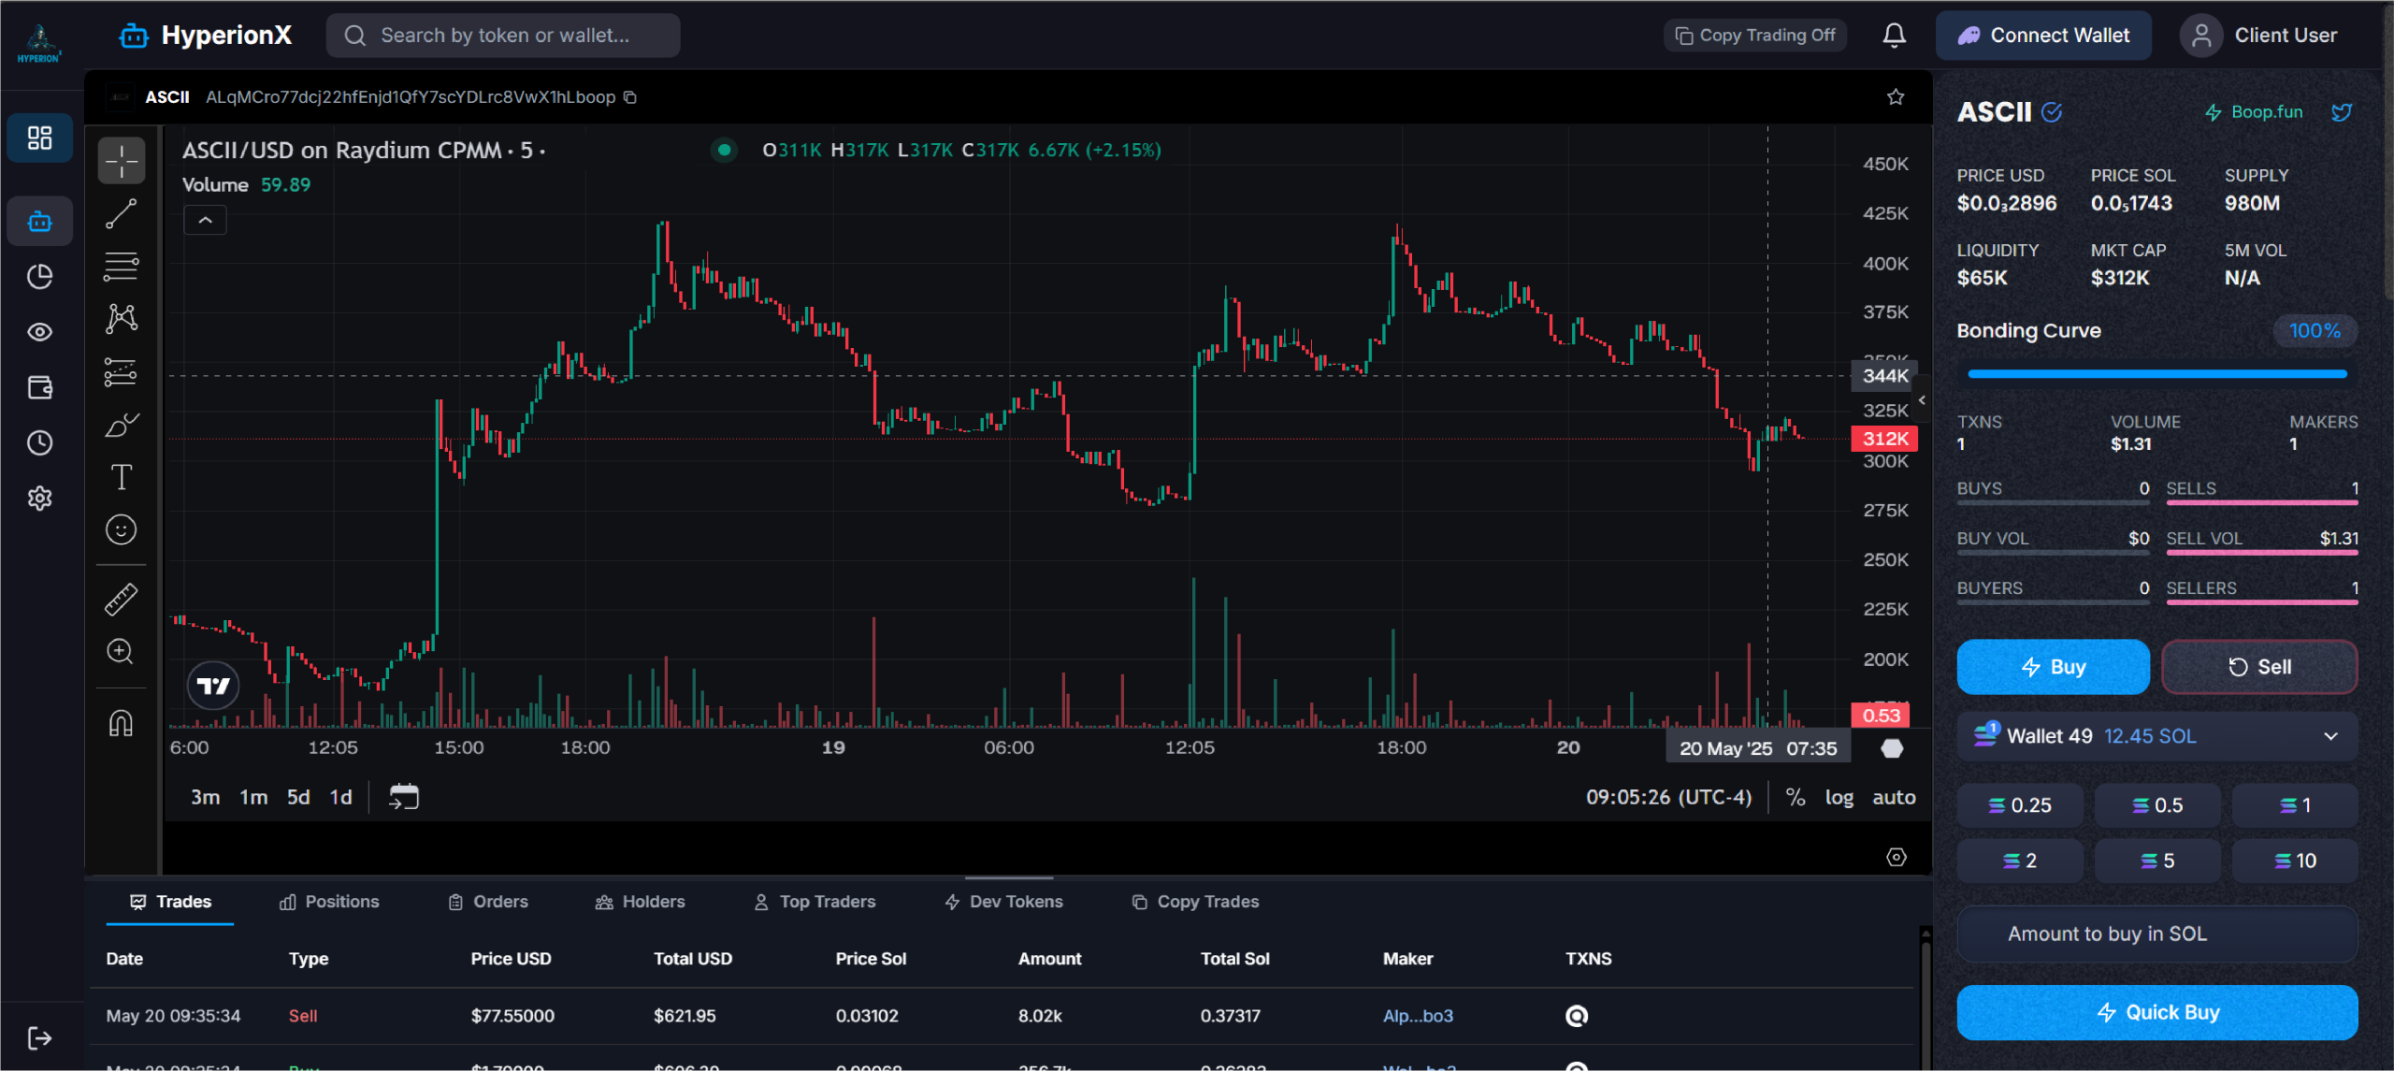Click the search by token or wallet box
Screen dimensions: 2394x1071
(x=503, y=36)
